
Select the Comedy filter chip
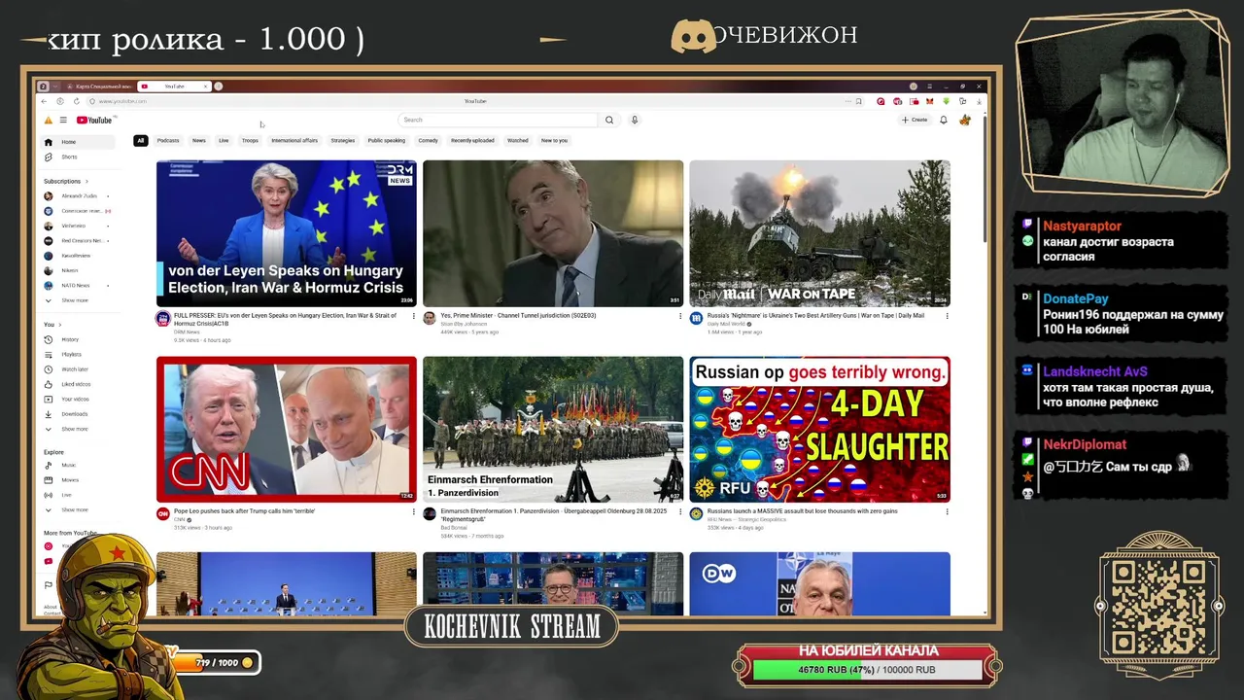pyautogui.click(x=429, y=140)
